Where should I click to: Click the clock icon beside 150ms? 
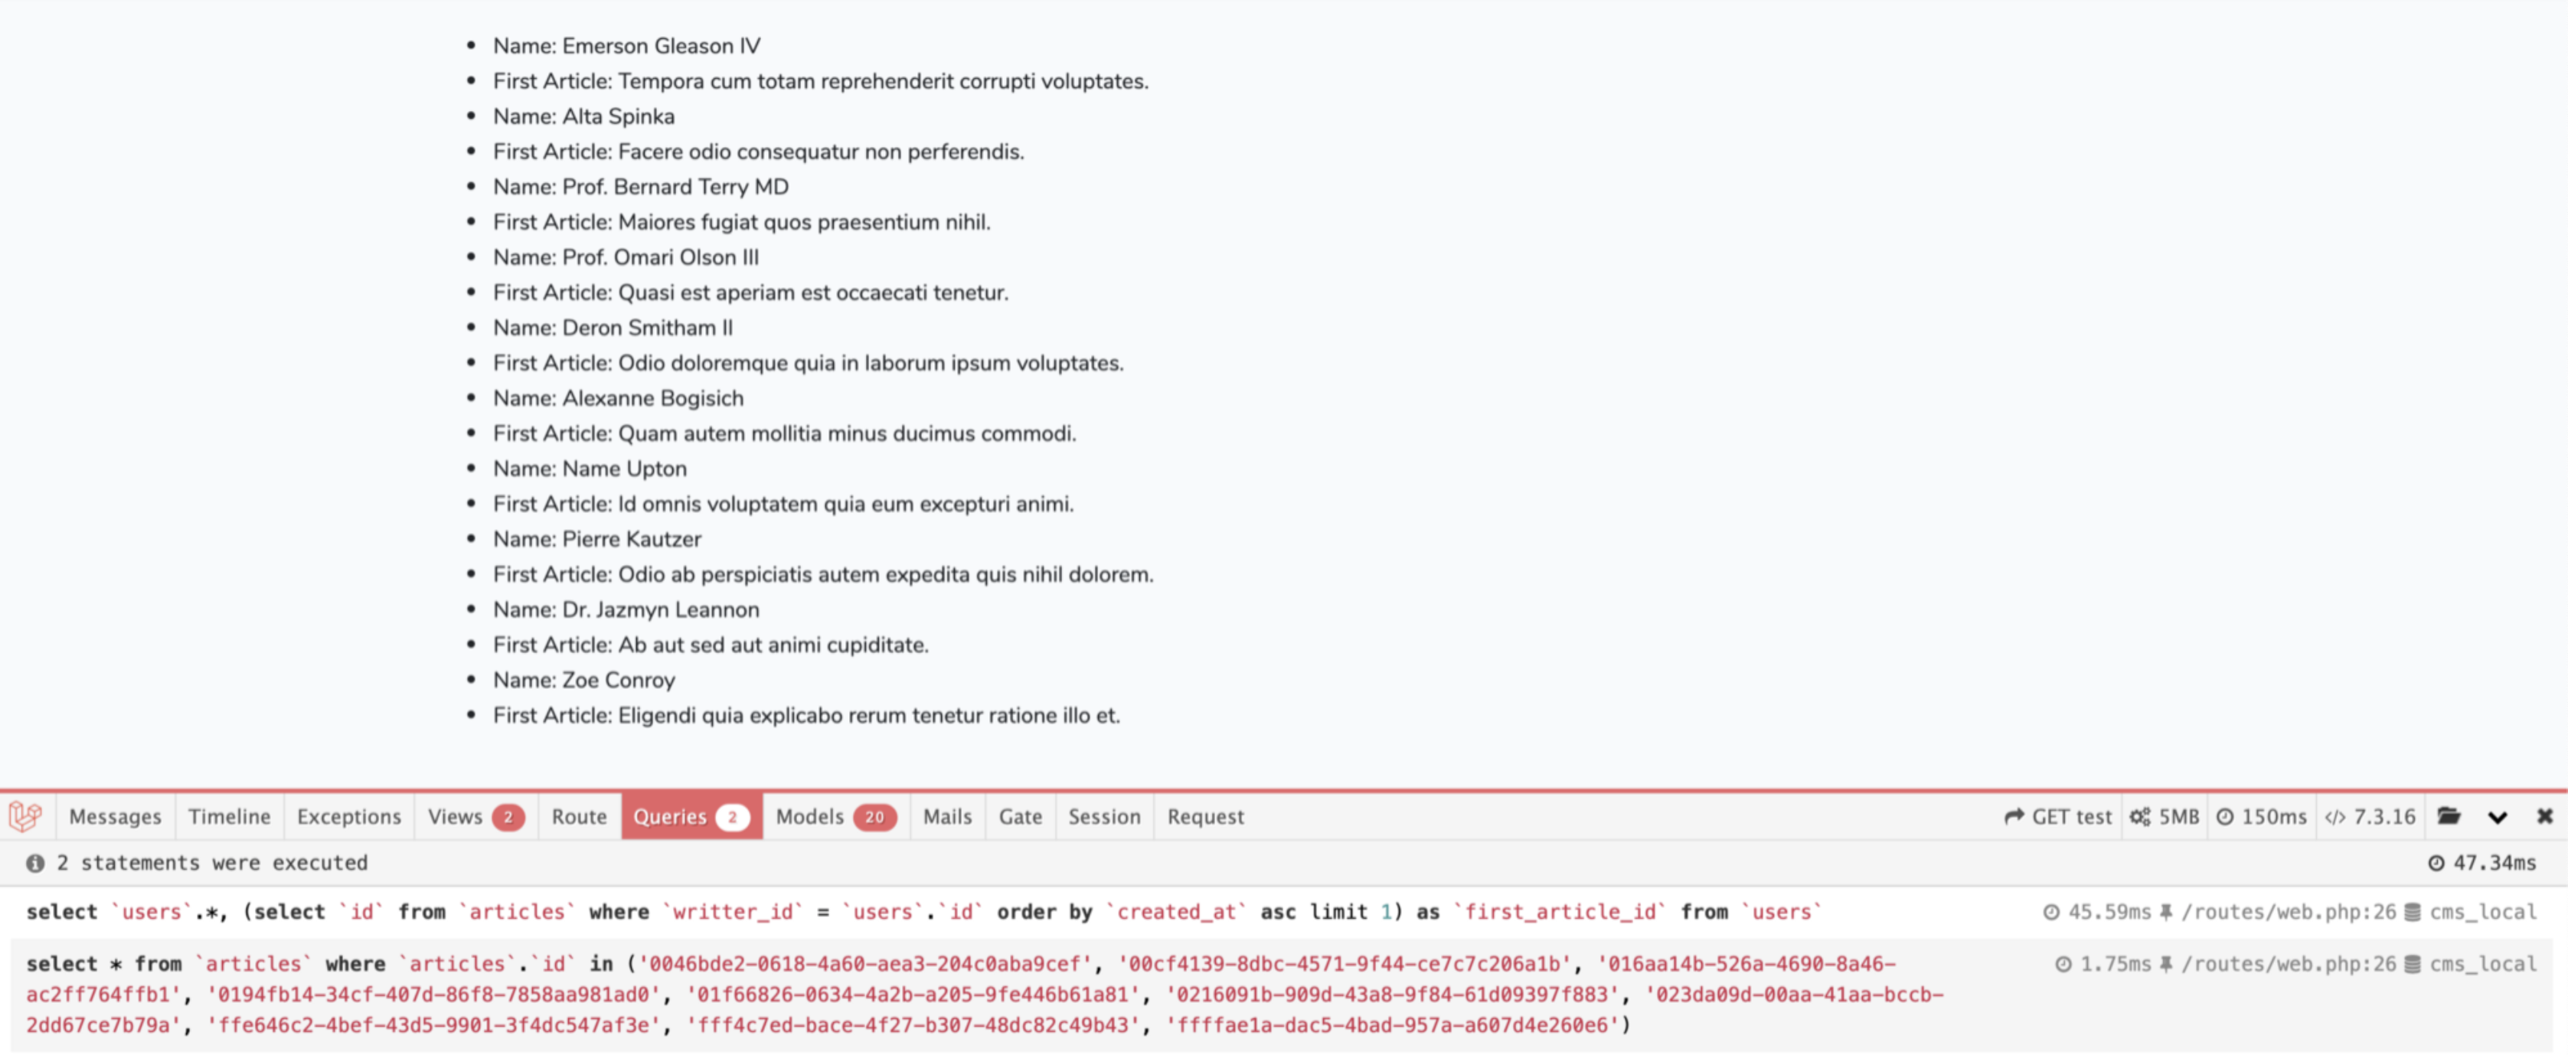[2225, 817]
